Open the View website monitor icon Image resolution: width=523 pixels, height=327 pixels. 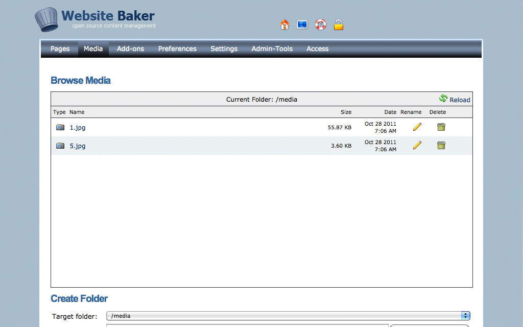(302, 25)
